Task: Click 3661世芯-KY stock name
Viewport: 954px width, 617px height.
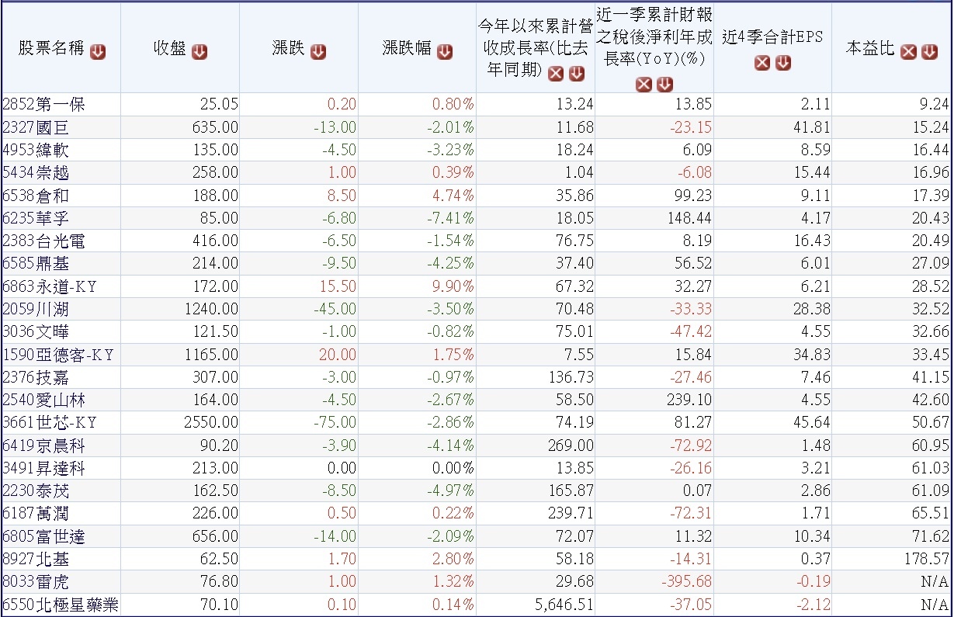Action: pyautogui.click(x=50, y=423)
